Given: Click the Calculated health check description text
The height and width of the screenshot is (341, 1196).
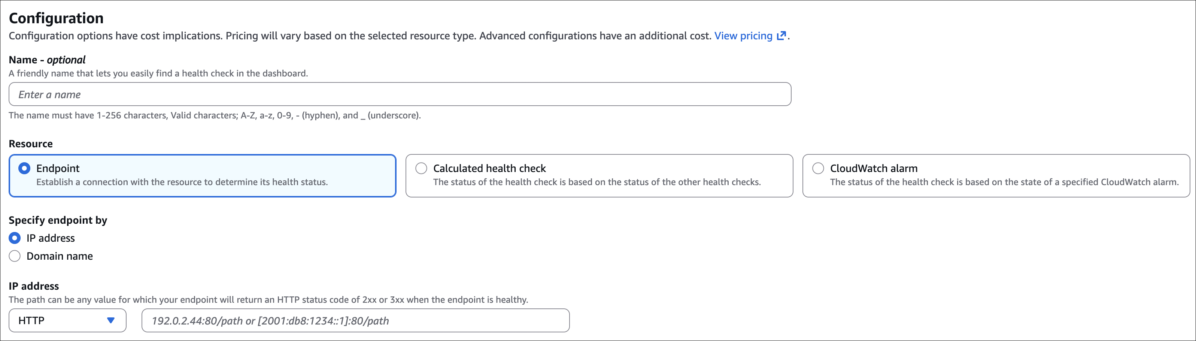Looking at the screenshot, I should [597, 182].
